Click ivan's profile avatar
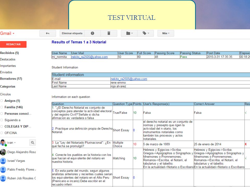Screen dimensions: 250x187 click(3, 143)
